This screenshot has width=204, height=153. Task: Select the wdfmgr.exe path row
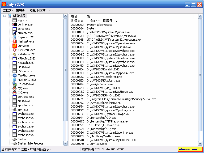(134, 110)
